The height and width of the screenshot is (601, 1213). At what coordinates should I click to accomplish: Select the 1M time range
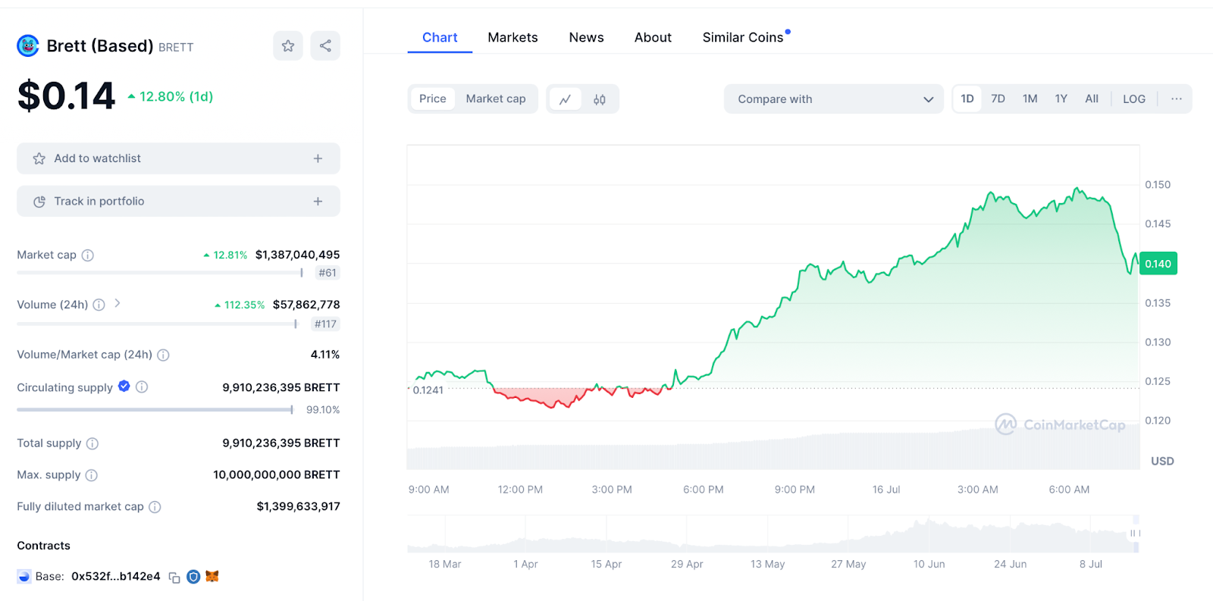point(1030,99)
